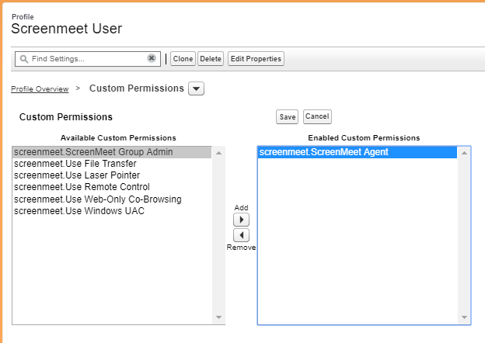
Task: Click the Find Settings input field
Action: [88, 59]
